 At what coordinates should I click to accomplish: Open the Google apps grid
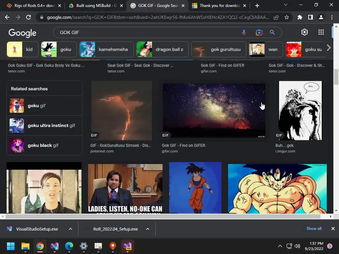point(321,32)
